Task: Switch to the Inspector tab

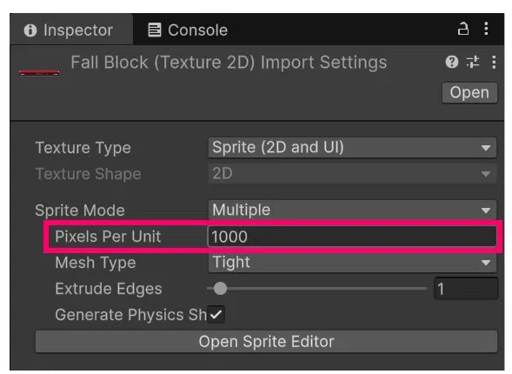Action: point(71,30)
